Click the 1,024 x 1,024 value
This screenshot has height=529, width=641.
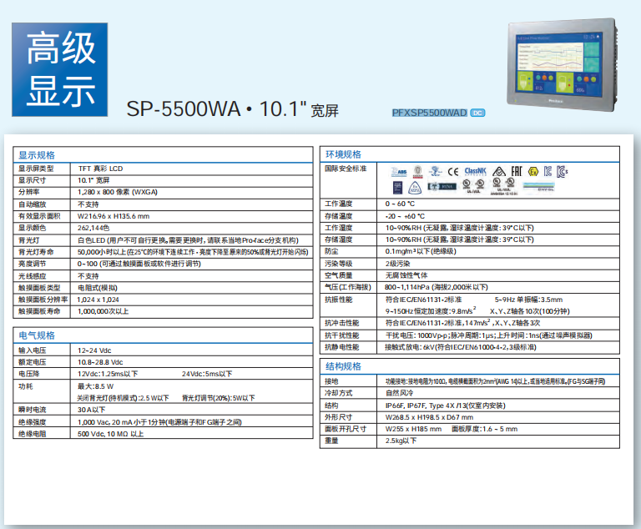pos(98,300)
